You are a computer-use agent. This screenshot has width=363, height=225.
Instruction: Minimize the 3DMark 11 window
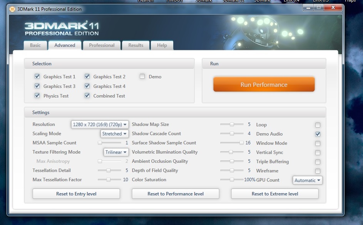308,8
